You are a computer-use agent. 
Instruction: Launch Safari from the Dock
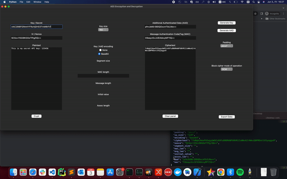33,172
